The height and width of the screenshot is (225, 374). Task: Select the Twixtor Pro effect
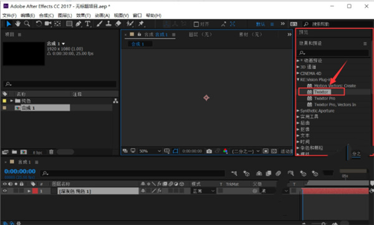coord(324,98)
